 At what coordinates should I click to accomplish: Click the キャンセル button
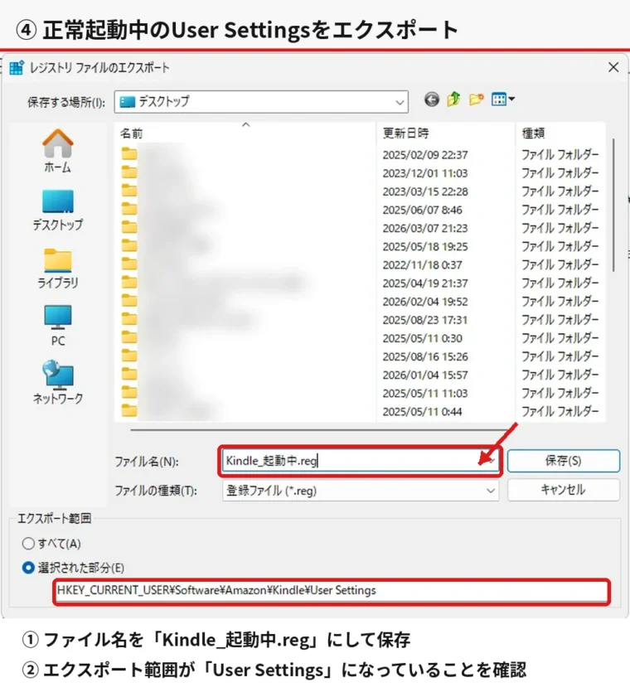tap(564, 490)
